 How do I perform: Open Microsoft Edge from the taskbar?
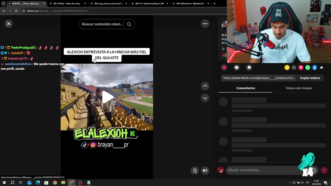pos(38,183)
